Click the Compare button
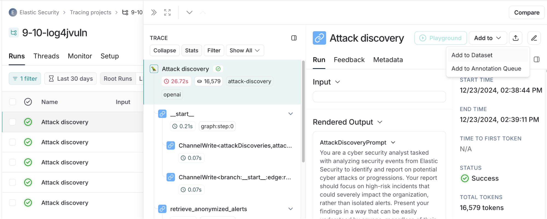The width and height of the screenshot is (547, 219). tap(526, 13)
